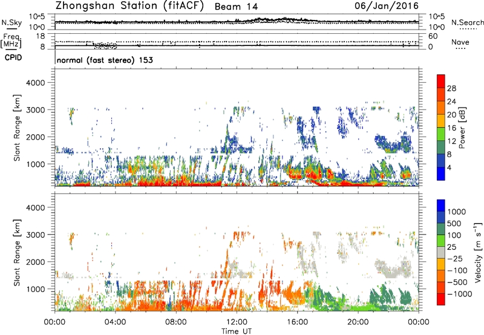
Task: Click 4000 on the power panel range axis
Action: [x=36, y=83]
